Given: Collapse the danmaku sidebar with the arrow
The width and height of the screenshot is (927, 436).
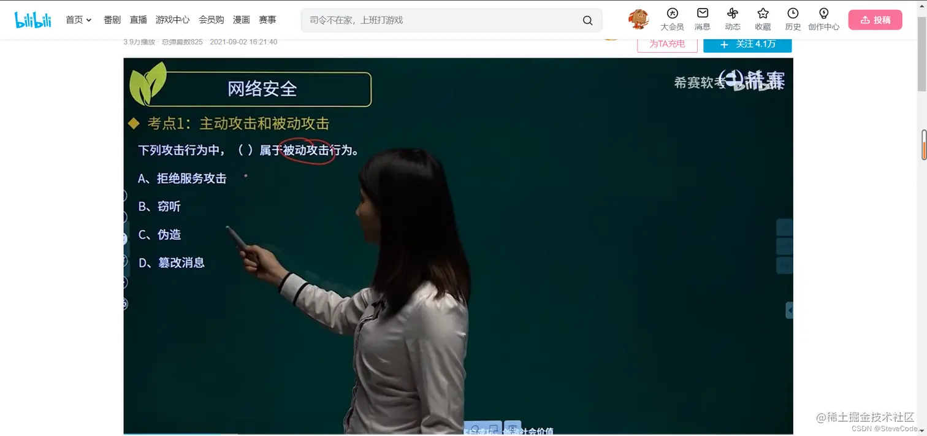Looking at the screenshot, I should [790, 310].
